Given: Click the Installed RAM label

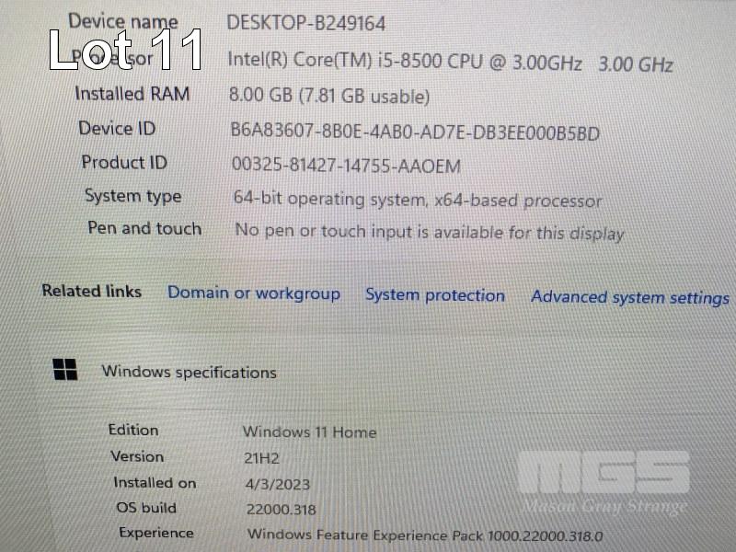Looking at the screenshot, I should tap(132, 94).
